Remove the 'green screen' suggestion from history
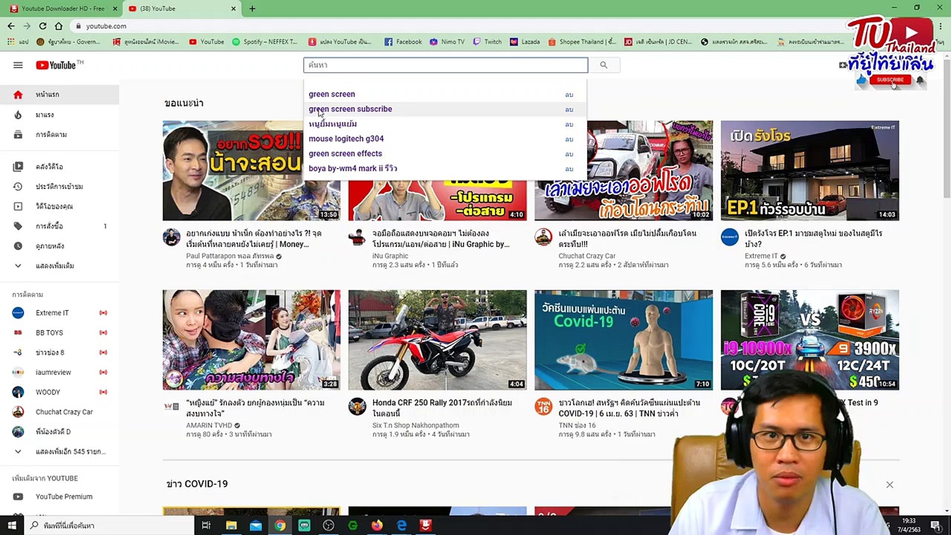The height and width of the screenshot is (535, 951). click(569, 94)
